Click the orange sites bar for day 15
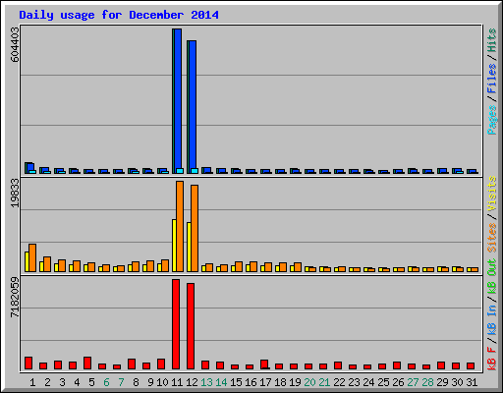The height and width of the screenshot is (393, 503). coord(239,266)
